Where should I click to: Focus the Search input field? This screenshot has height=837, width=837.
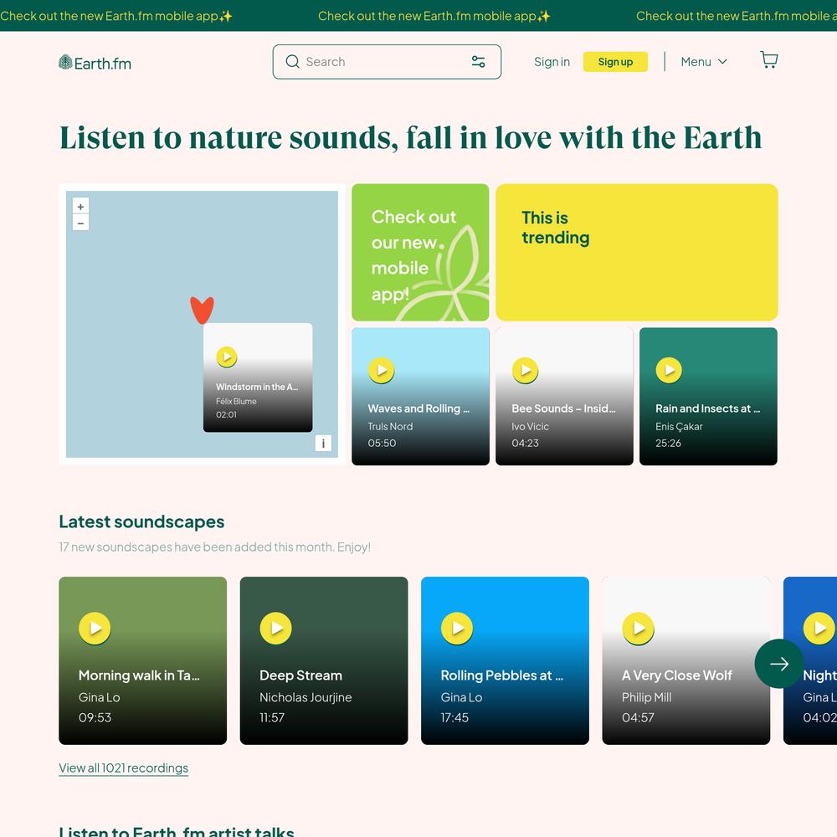(x=387, y=62)
